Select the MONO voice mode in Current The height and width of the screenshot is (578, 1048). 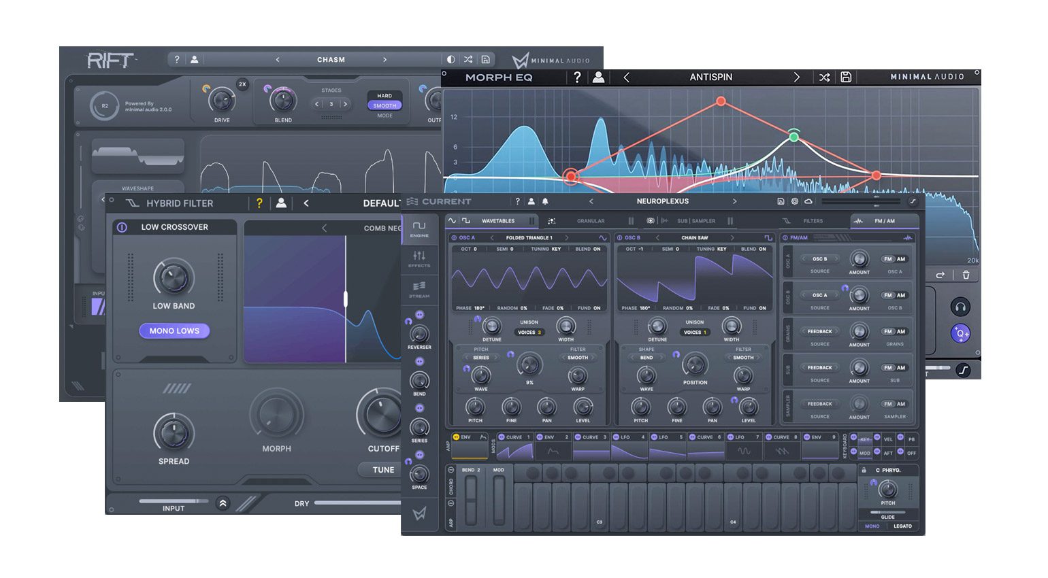tap(872, 526)
